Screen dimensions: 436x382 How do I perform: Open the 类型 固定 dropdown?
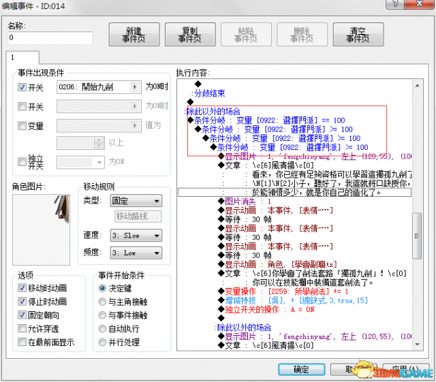(136, 200)
